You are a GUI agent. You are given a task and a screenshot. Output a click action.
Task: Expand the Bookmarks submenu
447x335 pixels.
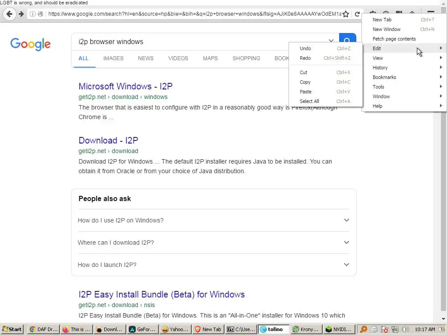click(x=404, y=77)
